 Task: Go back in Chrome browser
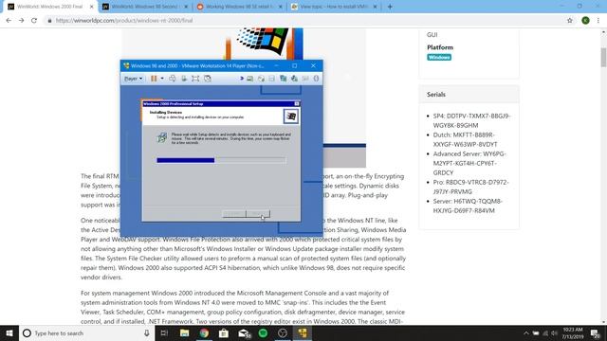tap(9, 21)
